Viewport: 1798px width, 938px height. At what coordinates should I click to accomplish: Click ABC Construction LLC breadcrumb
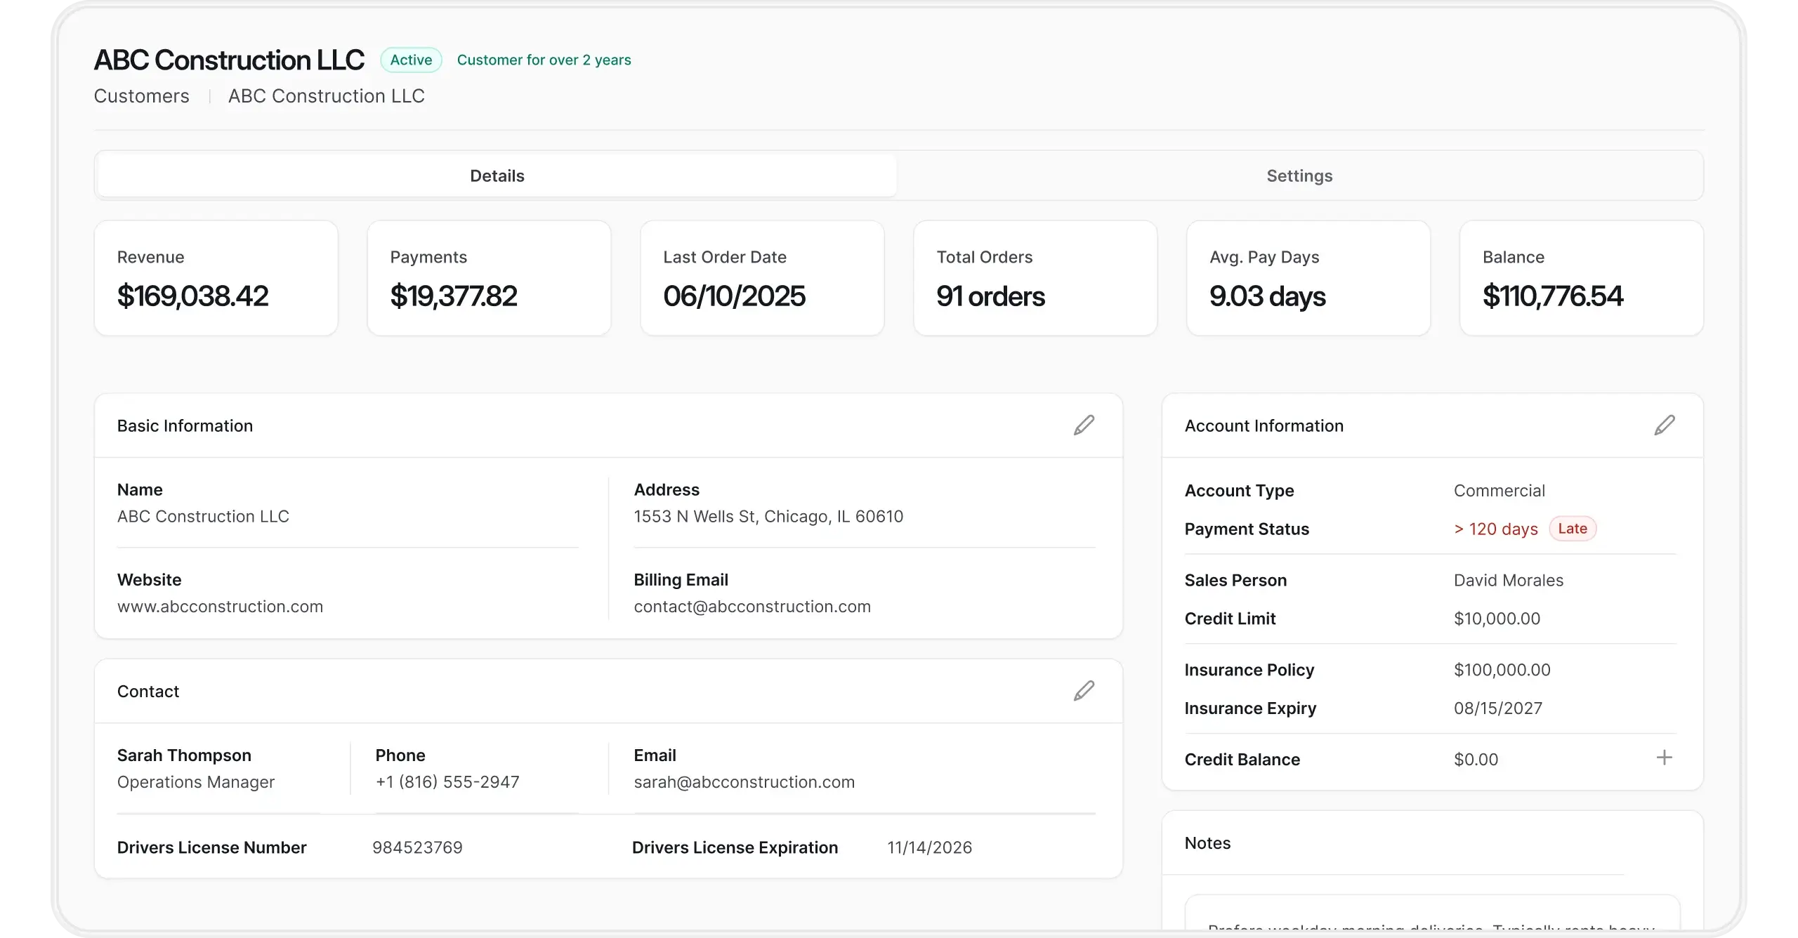tap(327, 96)
